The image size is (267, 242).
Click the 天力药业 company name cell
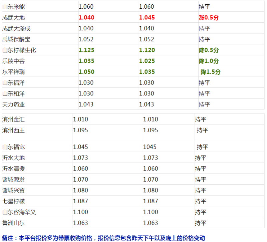tap(13, 104)
